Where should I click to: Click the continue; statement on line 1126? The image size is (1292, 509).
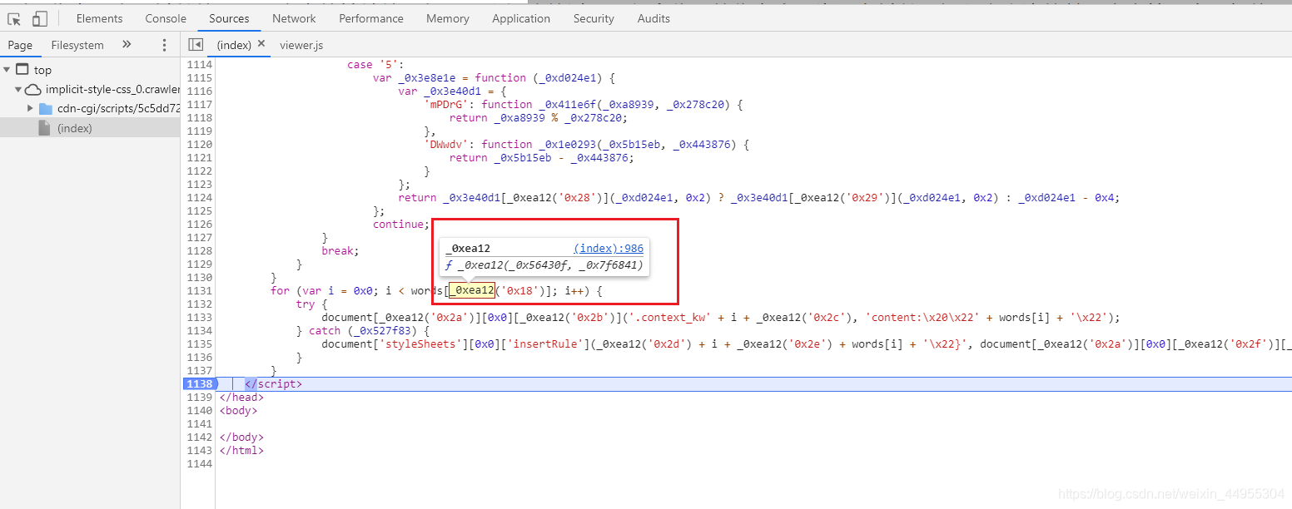(401, 224)
